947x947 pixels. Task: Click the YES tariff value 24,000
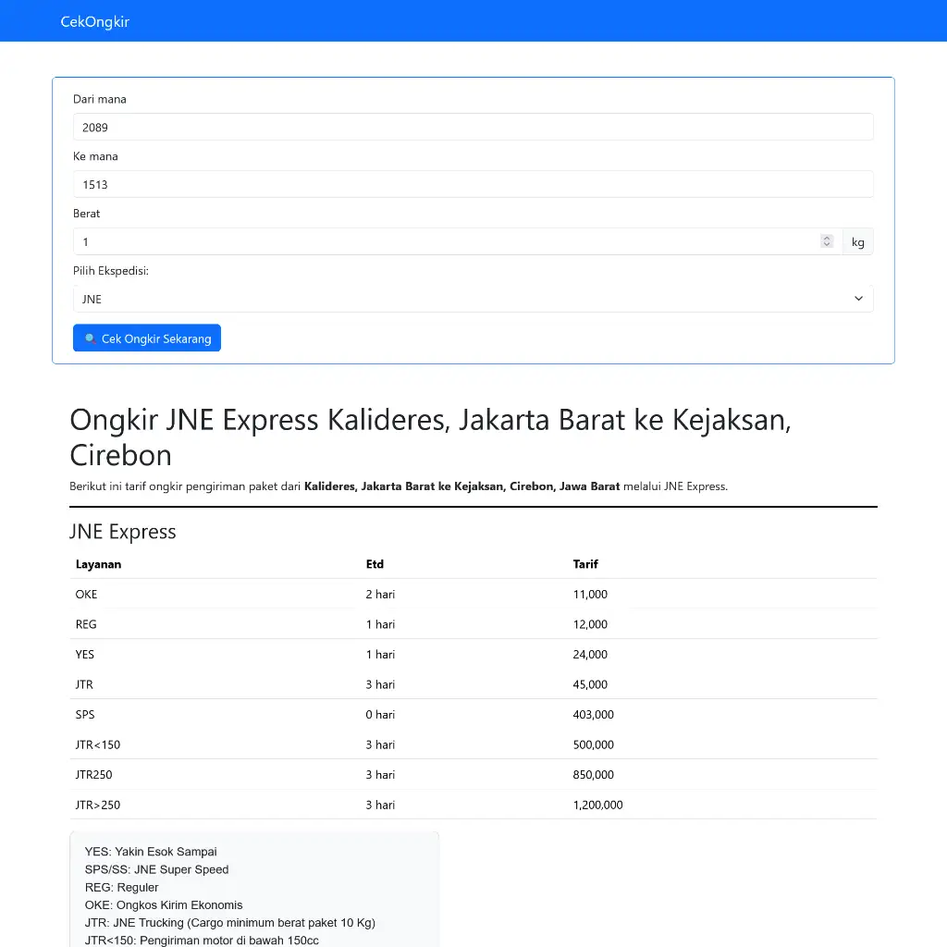(590, 655)
